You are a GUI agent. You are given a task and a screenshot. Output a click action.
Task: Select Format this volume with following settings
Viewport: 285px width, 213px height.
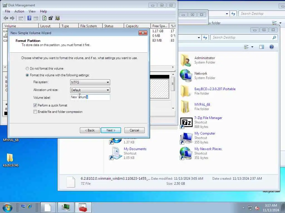pos(27,75)
